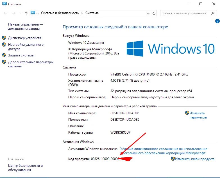The image size is (220, 178).
Task: Maximize the Система window
Action: pyautogui.click(x=201, y=4)
